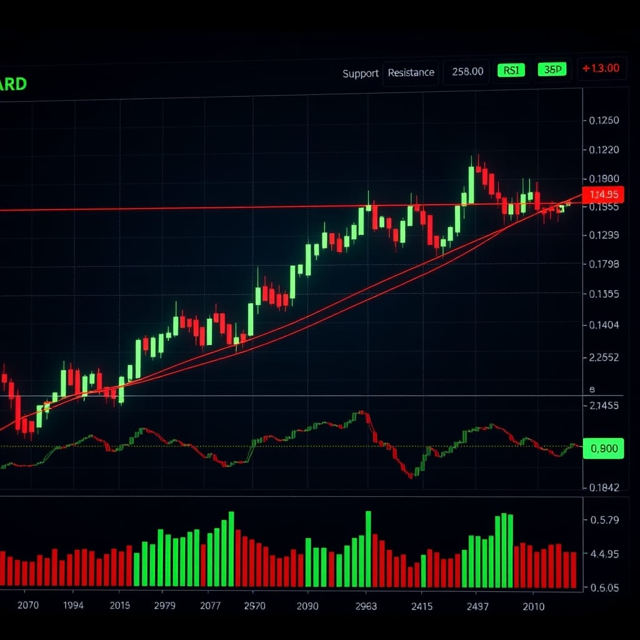Click the green 35P period icon
640x640 pixels.
tap(552, 70)
